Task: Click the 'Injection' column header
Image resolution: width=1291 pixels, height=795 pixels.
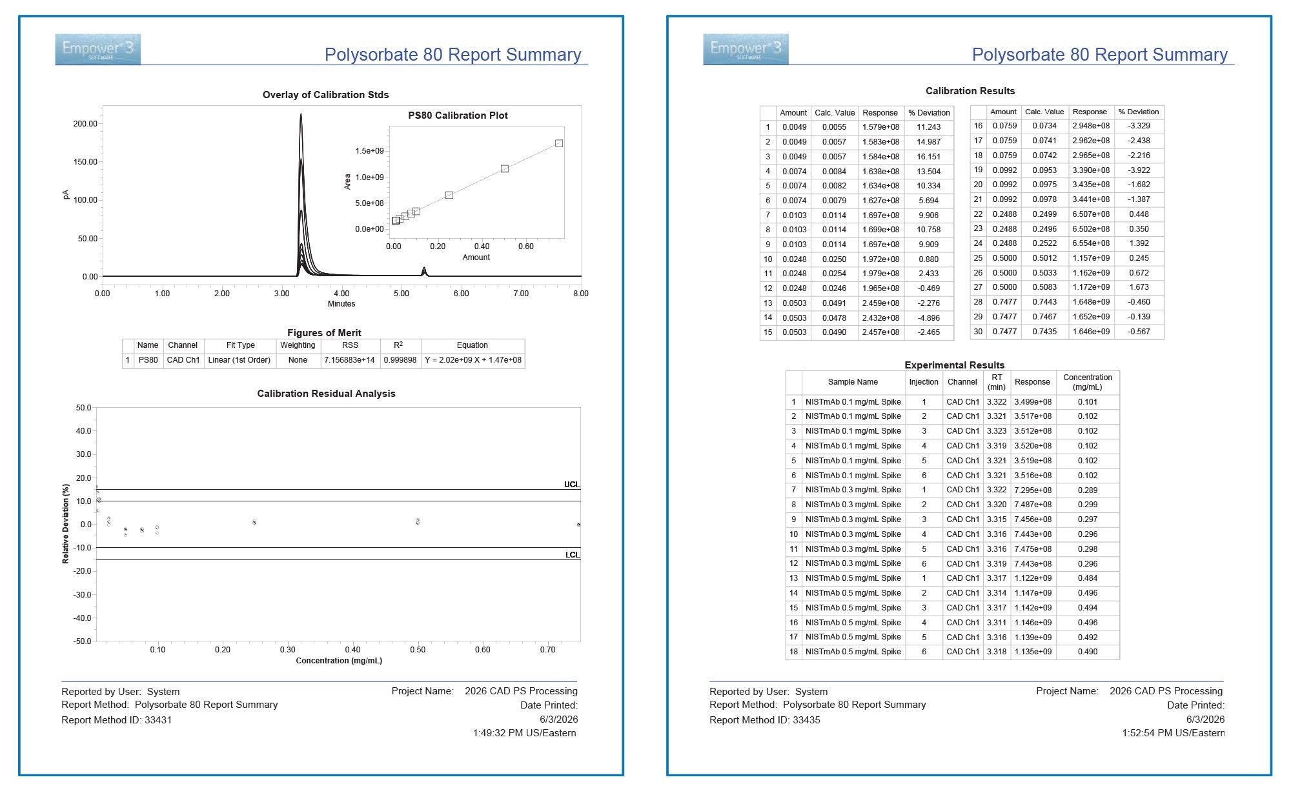Action: (924, 382)
